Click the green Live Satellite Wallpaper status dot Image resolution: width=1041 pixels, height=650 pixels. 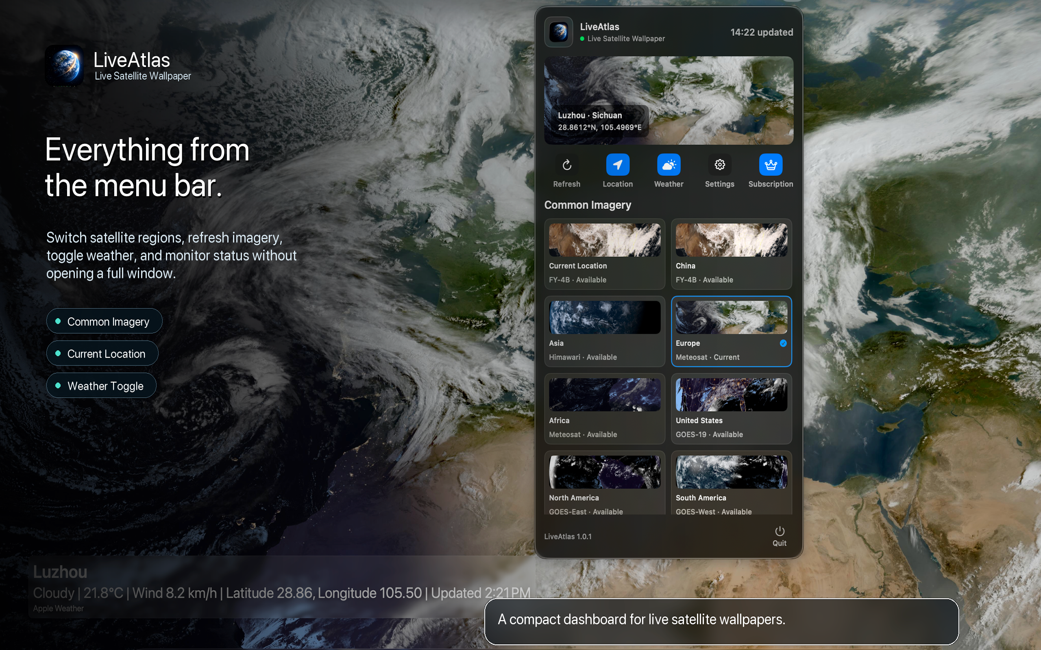pyautogui.click(x=582, y=39)
